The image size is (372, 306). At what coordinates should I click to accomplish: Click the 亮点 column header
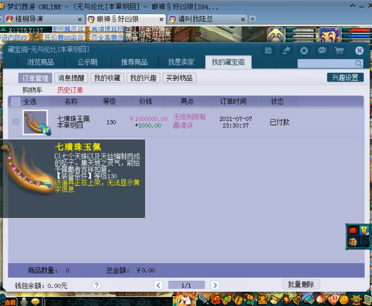[187, 101]
